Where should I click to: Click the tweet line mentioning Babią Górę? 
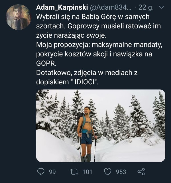[93, 17]
